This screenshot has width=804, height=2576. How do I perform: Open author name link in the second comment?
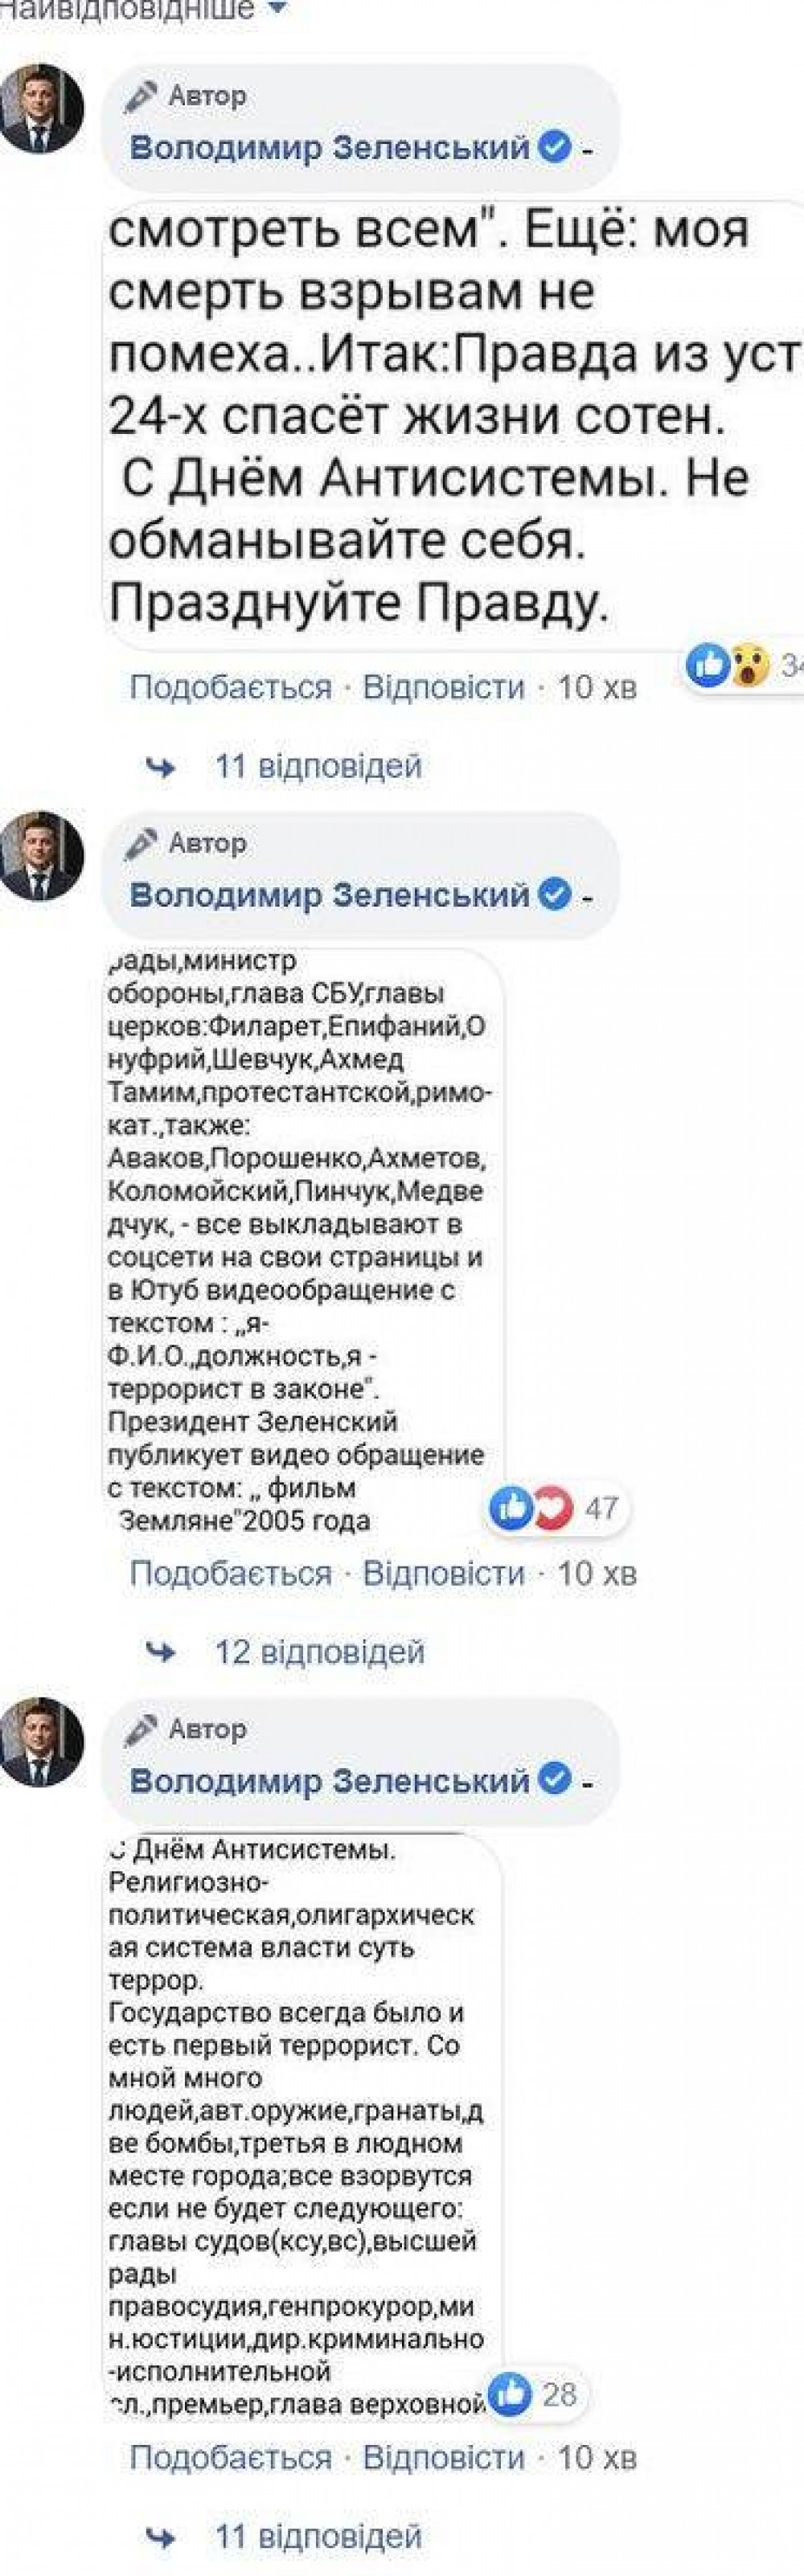click(330, 894)
